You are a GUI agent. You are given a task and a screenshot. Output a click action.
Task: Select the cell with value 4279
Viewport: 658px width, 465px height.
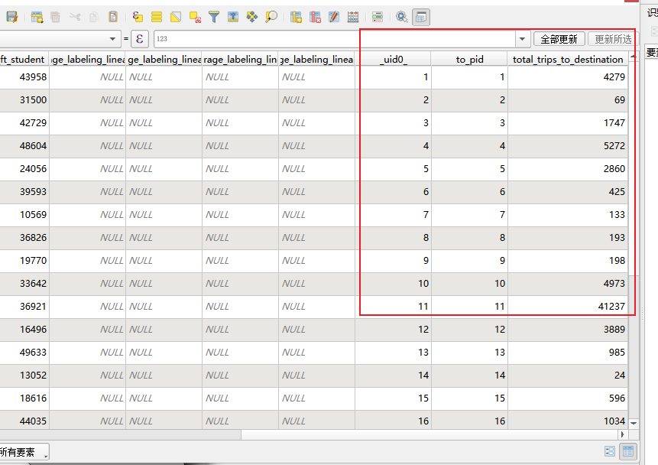tap(568, 77)
